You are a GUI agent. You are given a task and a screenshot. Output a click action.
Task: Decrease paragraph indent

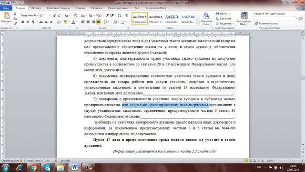[x=107, y=15]
